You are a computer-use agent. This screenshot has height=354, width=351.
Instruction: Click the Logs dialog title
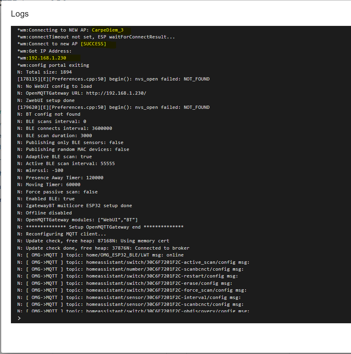pyautogui.click(x=20, y=14)
